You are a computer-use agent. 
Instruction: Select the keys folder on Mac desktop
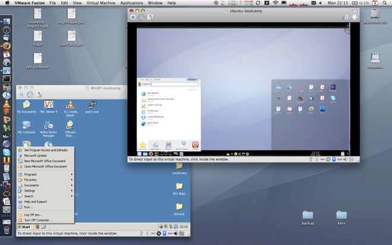click(x=342, y=218)
